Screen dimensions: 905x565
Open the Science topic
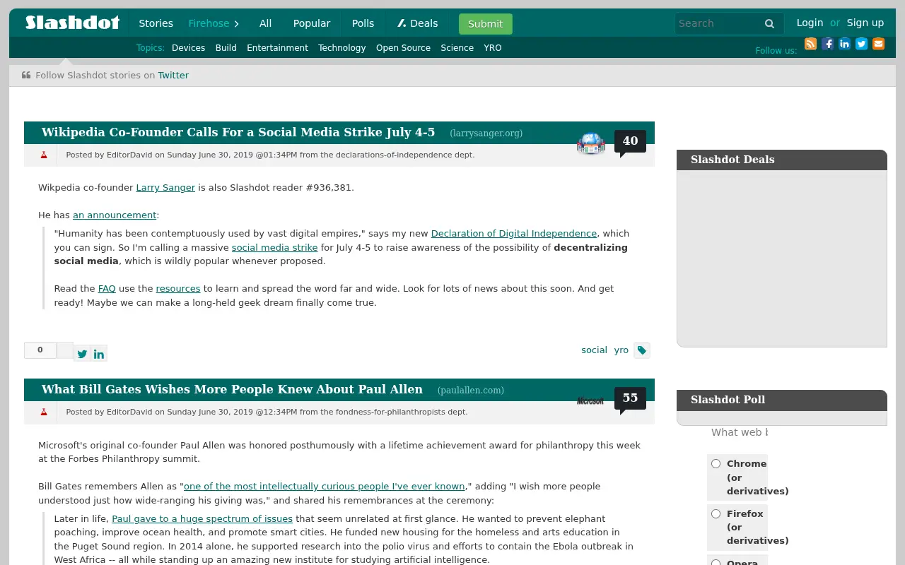457,48
